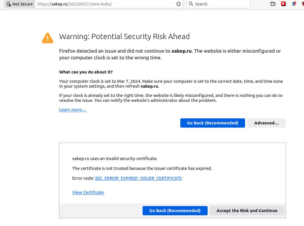Click the magnifier icon in search box

191,4
